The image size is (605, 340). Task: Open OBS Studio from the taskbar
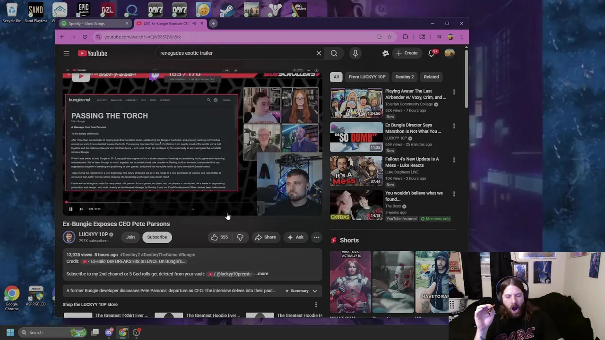point(136,332)
